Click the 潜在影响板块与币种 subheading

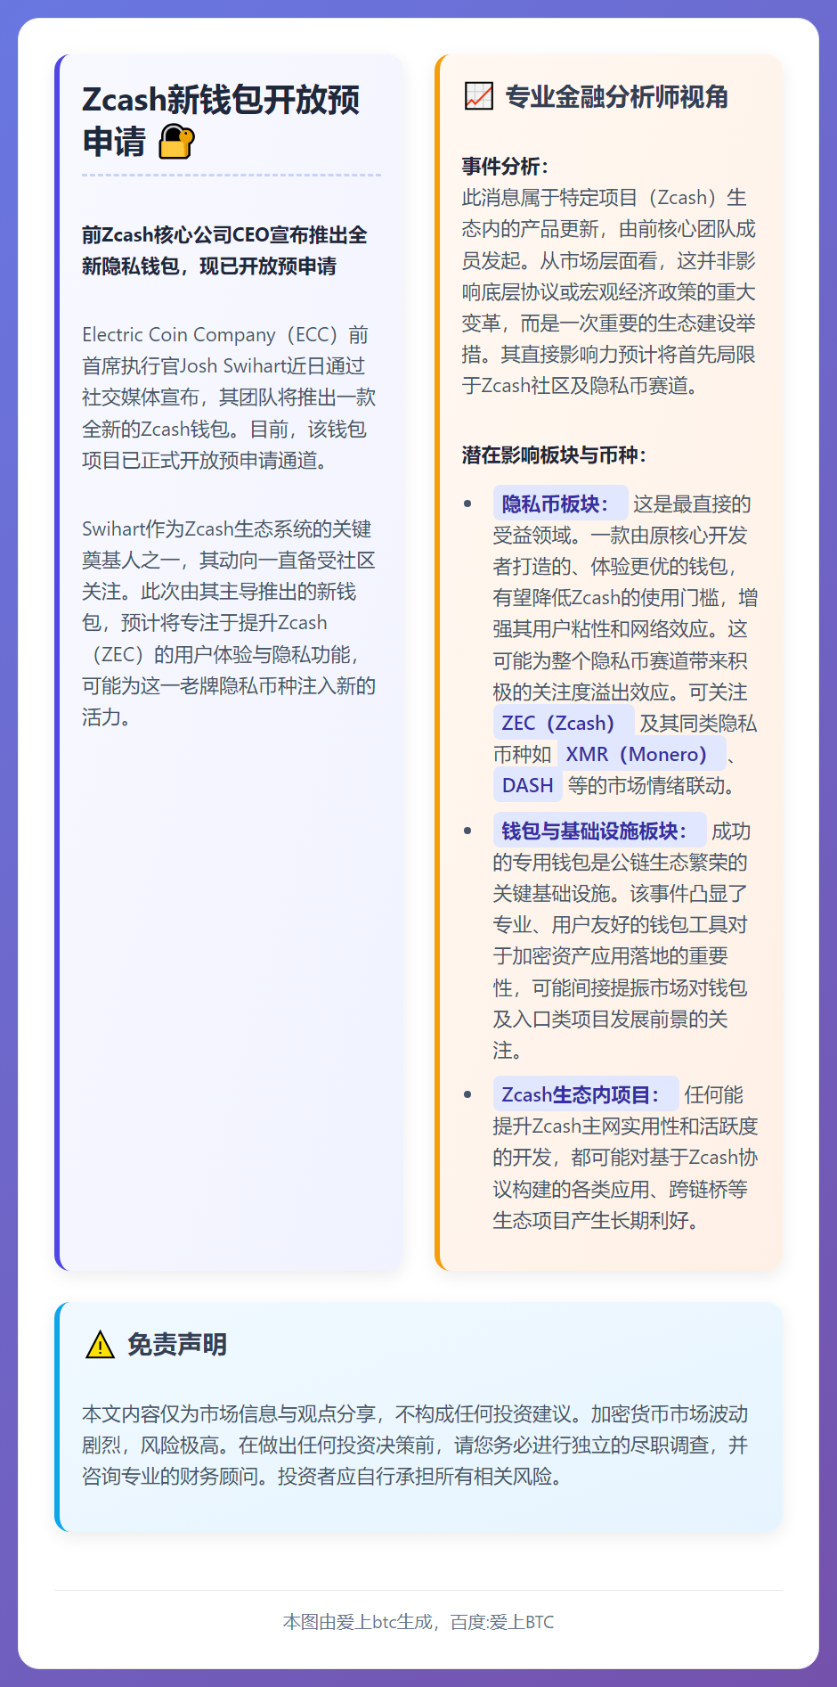554,455
